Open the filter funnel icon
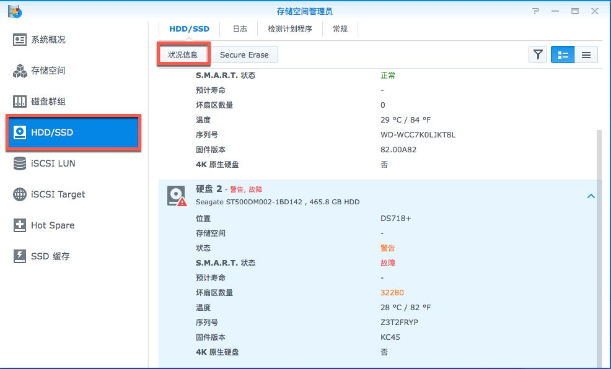611x369 pixels. (538, 55)
